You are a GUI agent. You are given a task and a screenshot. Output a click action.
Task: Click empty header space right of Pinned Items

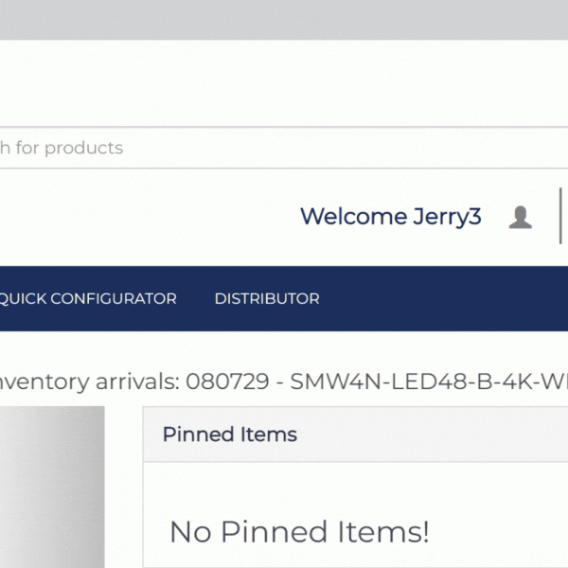pos(435,435)
